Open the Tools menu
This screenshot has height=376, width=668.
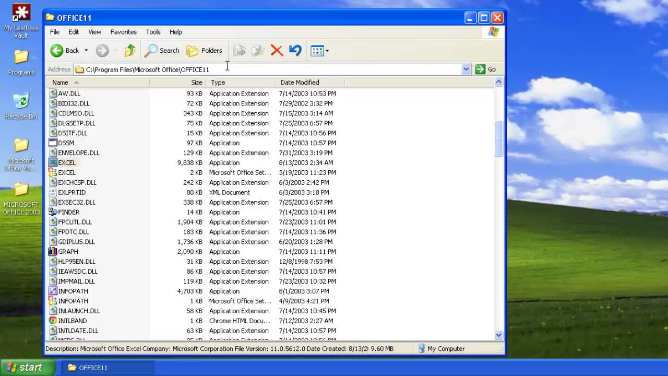coord(153,32)
